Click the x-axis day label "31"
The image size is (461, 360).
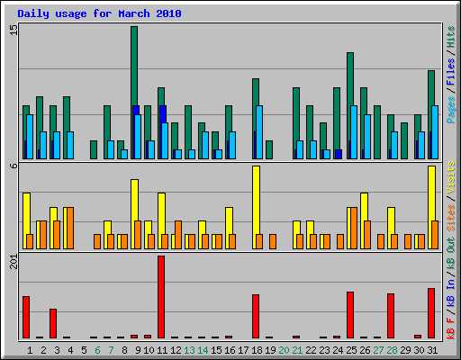(x=432, y=350)
